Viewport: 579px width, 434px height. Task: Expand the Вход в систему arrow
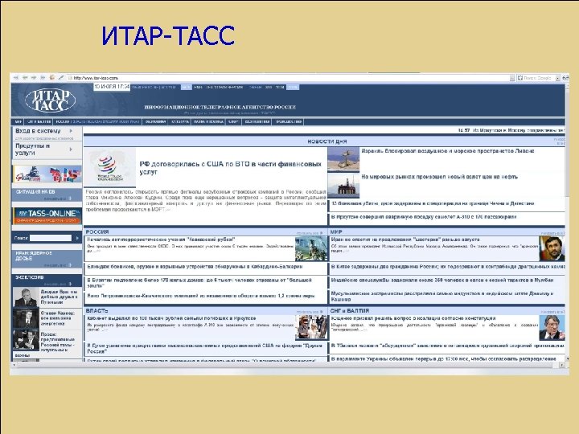click(x=71, y=131)
